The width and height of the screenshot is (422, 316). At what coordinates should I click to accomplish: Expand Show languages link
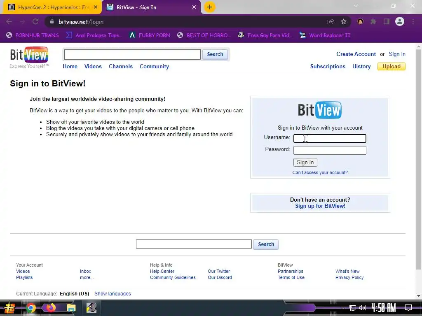coord(113,294)
